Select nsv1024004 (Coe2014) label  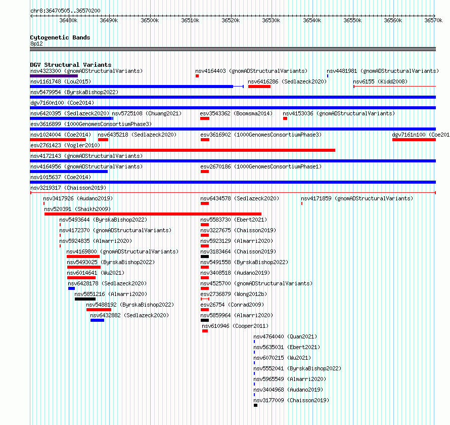click(61, 135)
